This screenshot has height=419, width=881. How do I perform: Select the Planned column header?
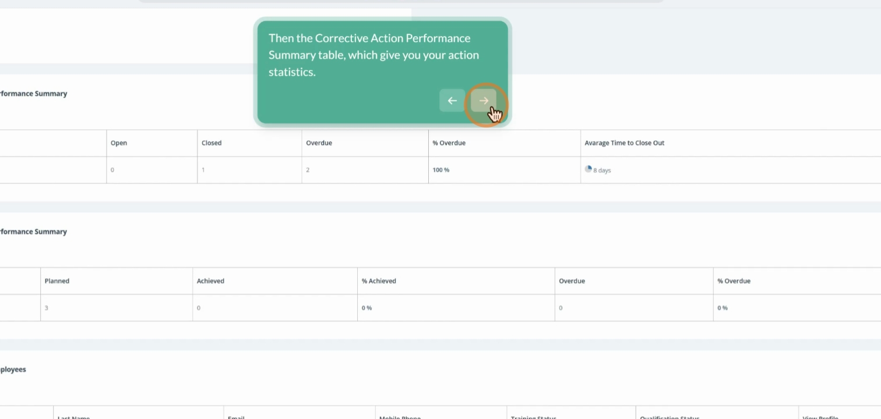tap(57, 281)
